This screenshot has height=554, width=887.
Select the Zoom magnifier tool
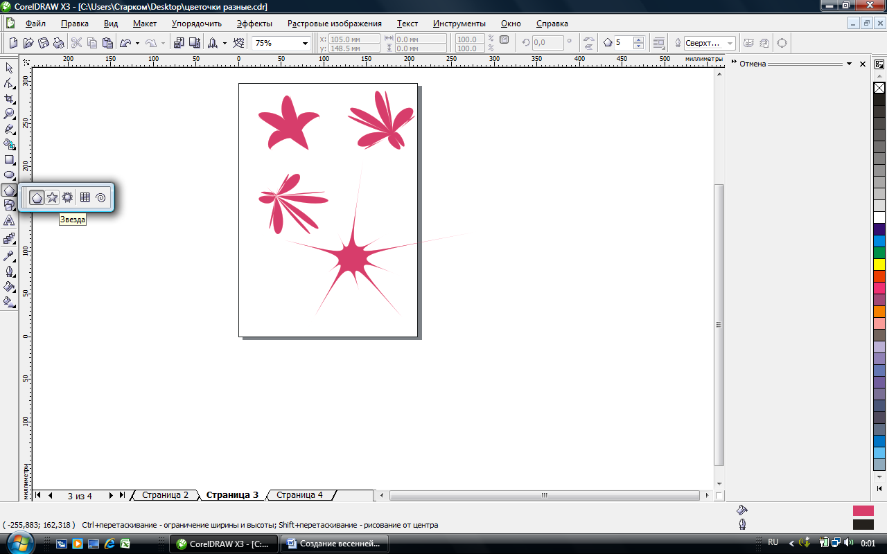pos(9,114)
